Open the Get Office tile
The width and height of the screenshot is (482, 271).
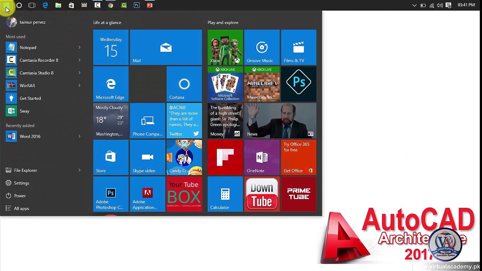click(299, 158)
